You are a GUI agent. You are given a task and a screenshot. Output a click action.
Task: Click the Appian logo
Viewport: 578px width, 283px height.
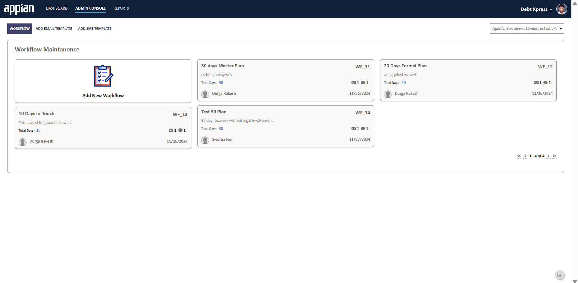19,9
